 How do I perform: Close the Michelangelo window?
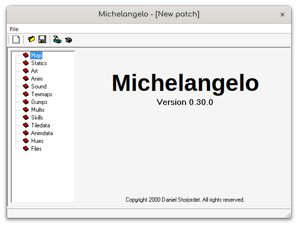coord(282,15)
